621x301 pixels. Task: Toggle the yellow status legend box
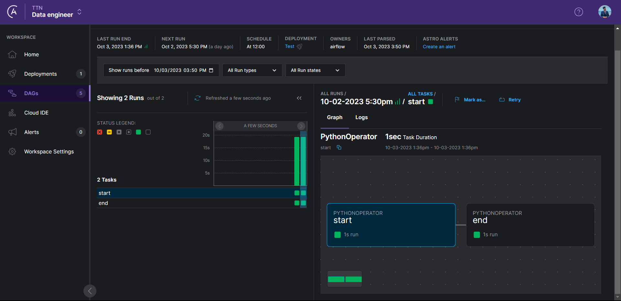pyautogui.click(x=109, y=132)
